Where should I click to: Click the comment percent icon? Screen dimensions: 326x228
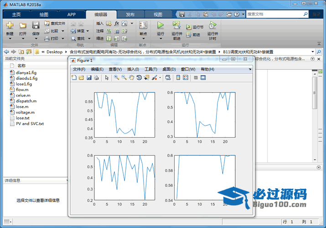[x=109, y=31]
